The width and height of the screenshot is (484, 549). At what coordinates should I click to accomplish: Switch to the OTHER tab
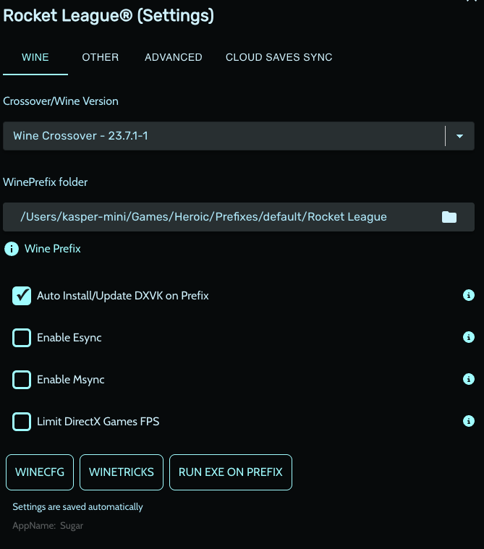click(x=100, y=57)
